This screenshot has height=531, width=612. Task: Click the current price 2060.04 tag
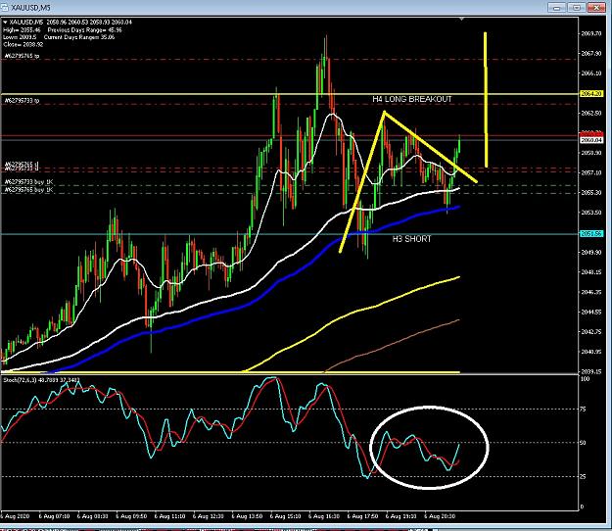(591, 140)
